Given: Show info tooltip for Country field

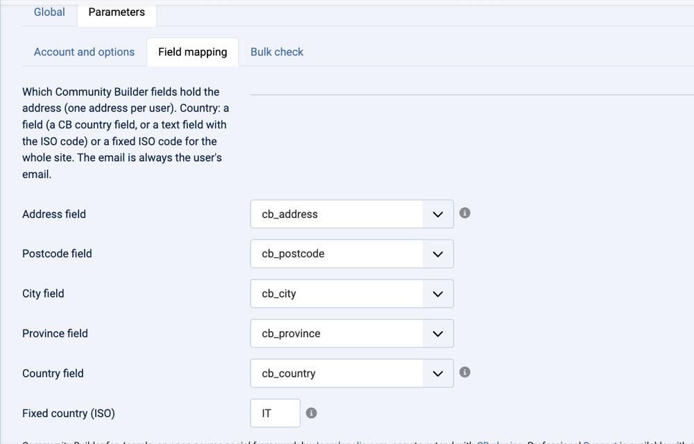Looking at the screenshot, I should [464, 373].
